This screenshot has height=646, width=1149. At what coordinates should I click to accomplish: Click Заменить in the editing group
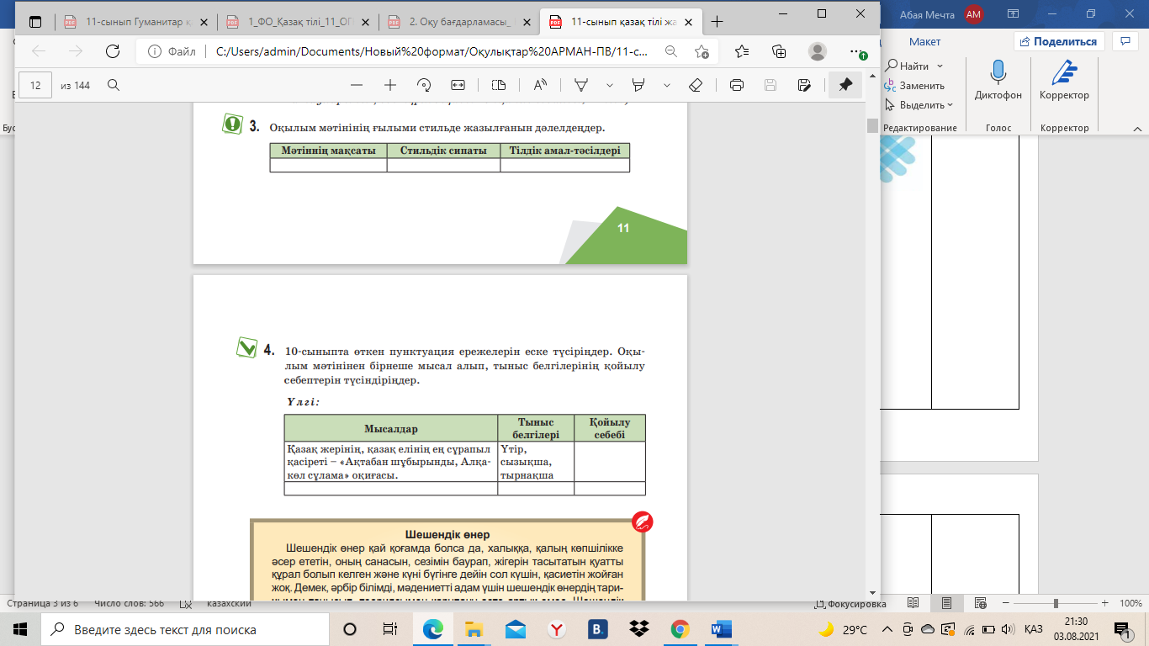(x=915, y=86)
